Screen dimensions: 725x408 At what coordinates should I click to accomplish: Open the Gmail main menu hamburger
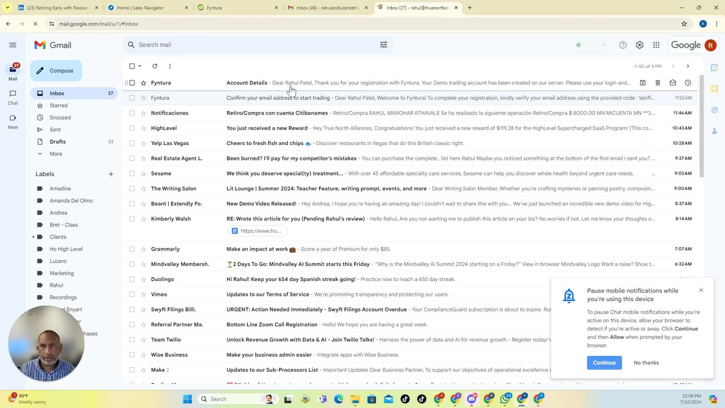[12, 45]
